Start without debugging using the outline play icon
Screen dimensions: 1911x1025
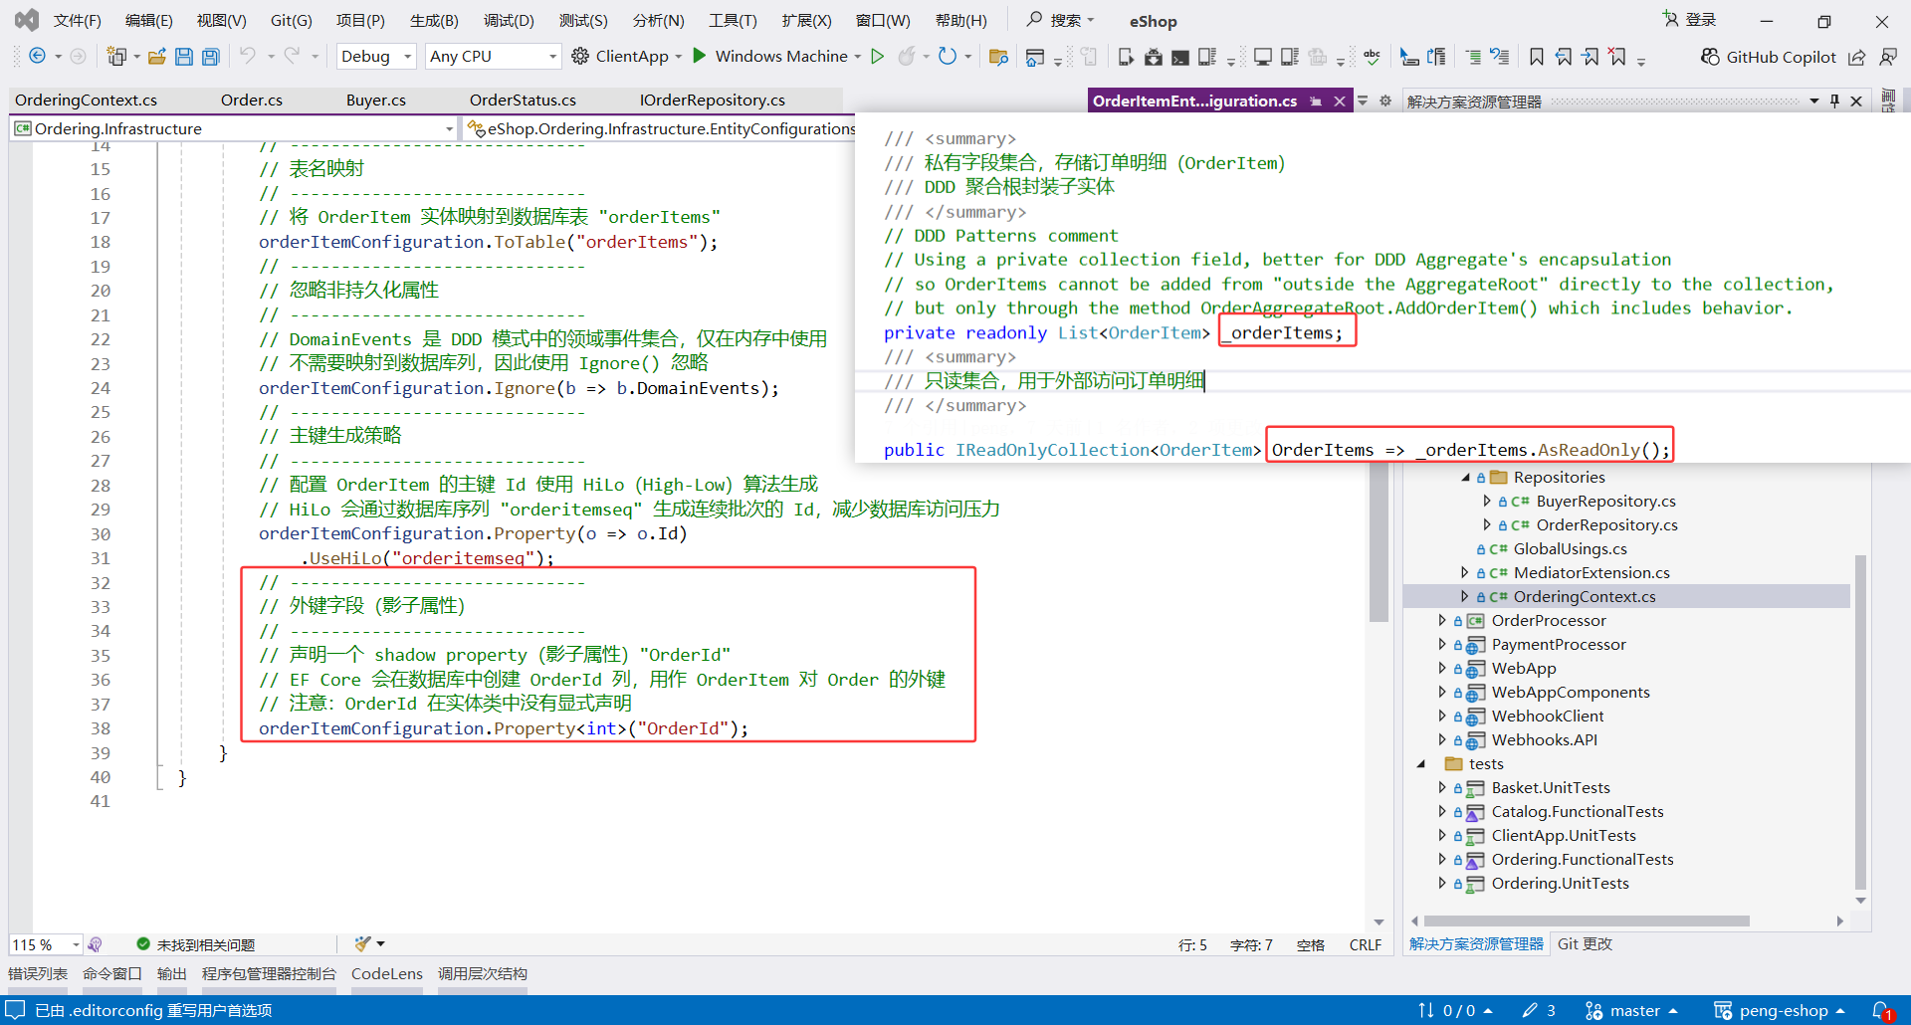pos(877,56)
